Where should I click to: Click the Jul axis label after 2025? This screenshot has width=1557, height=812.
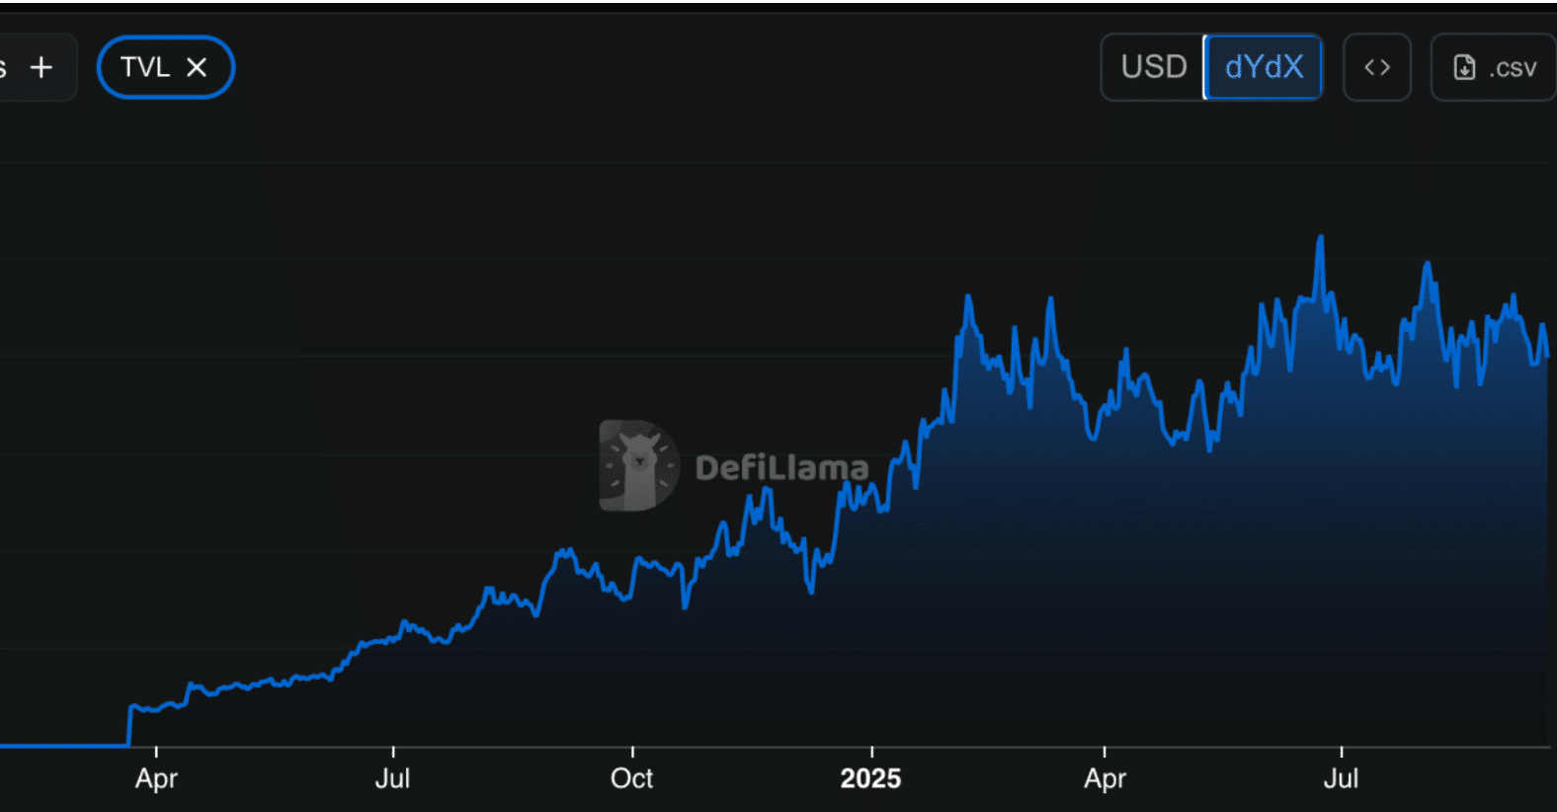1341,778
